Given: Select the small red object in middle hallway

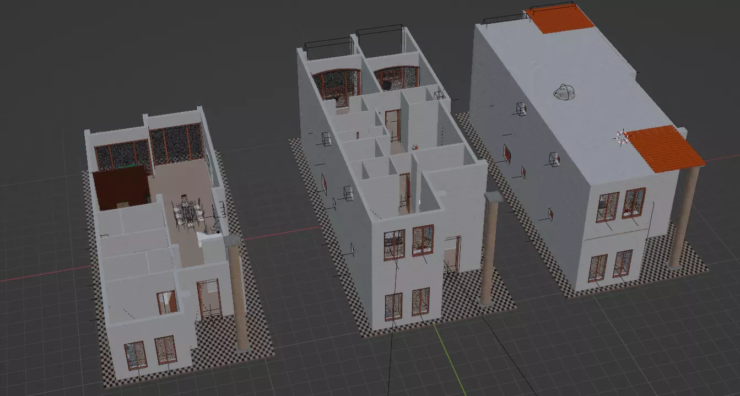Looking at the screenshot, I should tap(415, 148).
